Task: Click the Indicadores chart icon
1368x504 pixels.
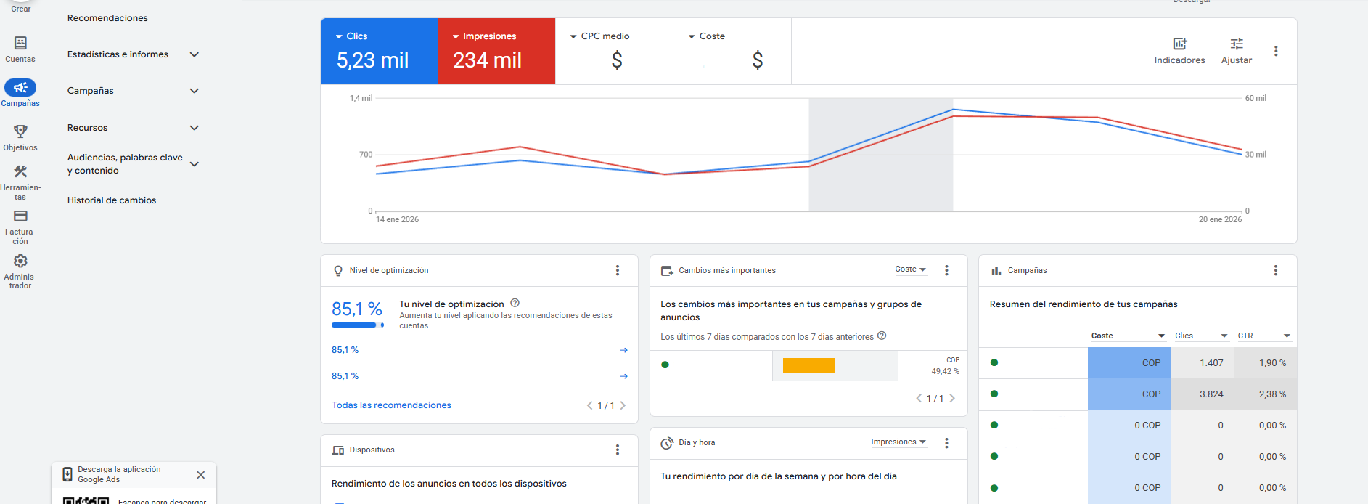Action: pos(1179,44)
